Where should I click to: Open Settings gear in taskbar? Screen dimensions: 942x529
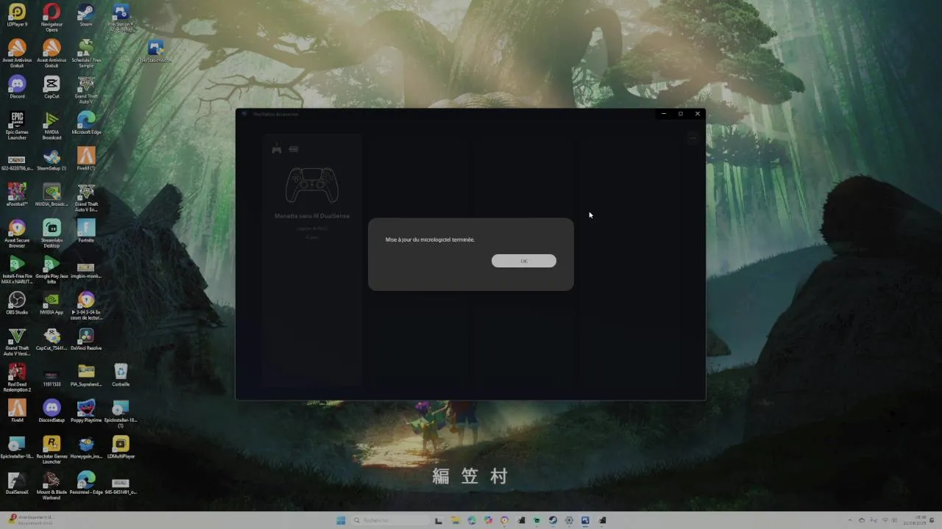pos(569,520)
